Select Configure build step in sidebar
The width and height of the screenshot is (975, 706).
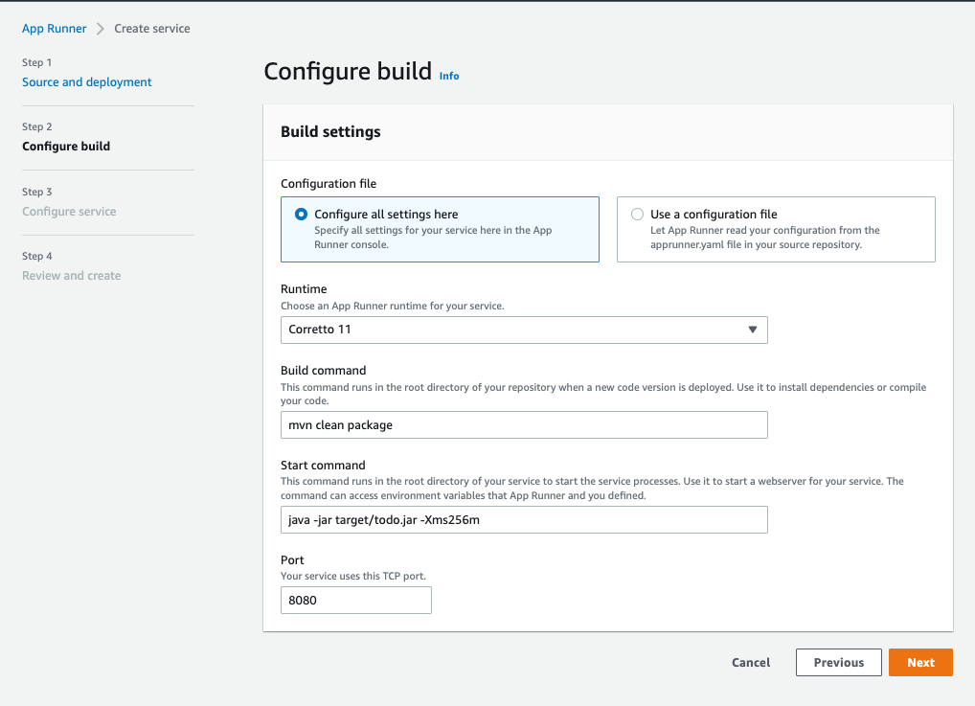click(x=66, y=147)
